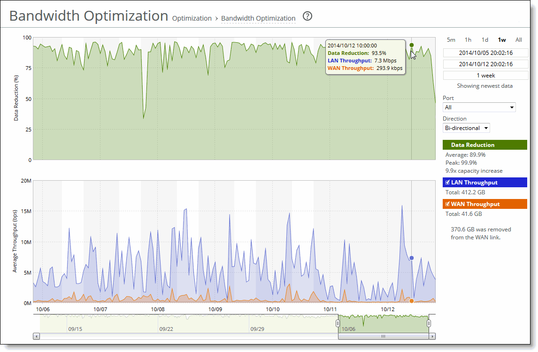Click the green data point marker on the chart
This screenshot has width=538, height=352.
pyautogui.click(x=412, y=45)
